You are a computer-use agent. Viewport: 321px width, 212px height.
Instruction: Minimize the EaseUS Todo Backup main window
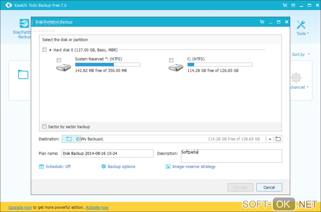click(301, 6)
